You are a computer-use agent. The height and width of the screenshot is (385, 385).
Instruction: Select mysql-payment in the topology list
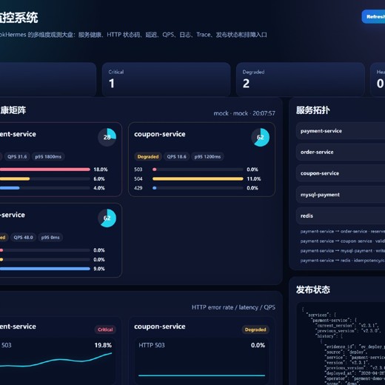pyautogui.click(x=341, y=195)
